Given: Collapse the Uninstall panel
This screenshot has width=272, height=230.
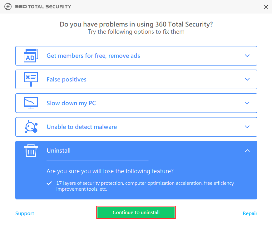Looking at the screenshot, I should tap(247, 150).
